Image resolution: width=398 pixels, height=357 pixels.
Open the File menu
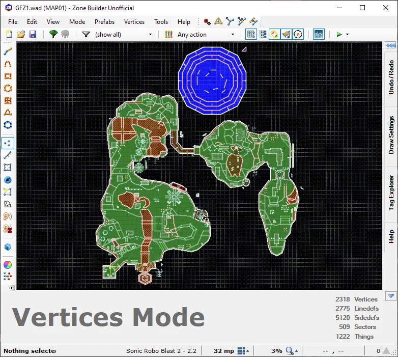coord(13,22)
